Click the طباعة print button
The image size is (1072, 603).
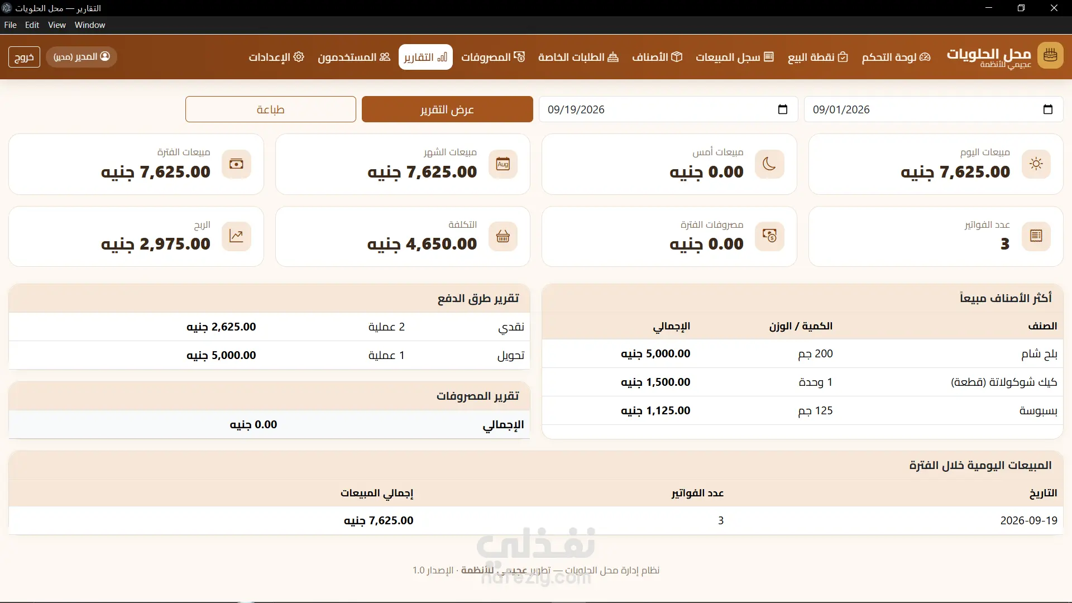tap(271, 109)
